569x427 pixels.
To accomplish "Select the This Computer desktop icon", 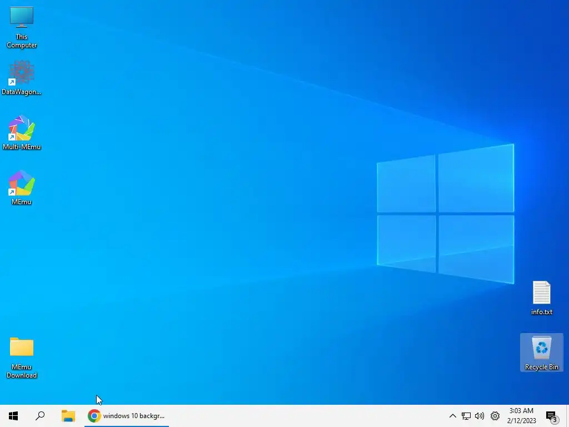I will click(22, 28).
